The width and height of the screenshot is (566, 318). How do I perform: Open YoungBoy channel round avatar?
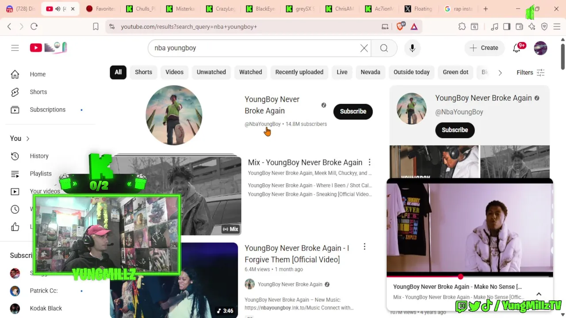point(174,115)
